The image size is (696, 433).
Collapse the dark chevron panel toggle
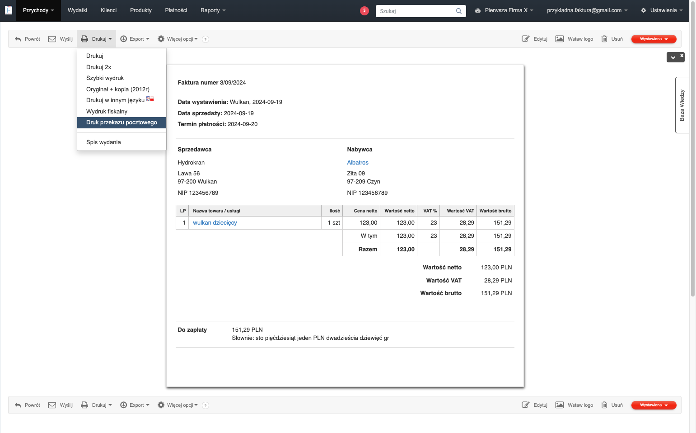(x=673, y=57)
